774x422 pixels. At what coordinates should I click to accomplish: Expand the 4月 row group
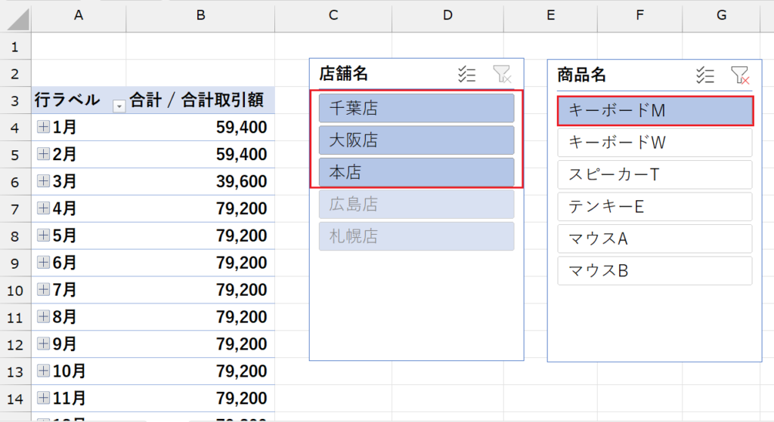(44, 208)
